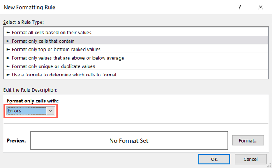Viewport: 272px width, 168px height.
Task: Click the 'Edit the Rule Description:' label
Action: coord(30,90)
